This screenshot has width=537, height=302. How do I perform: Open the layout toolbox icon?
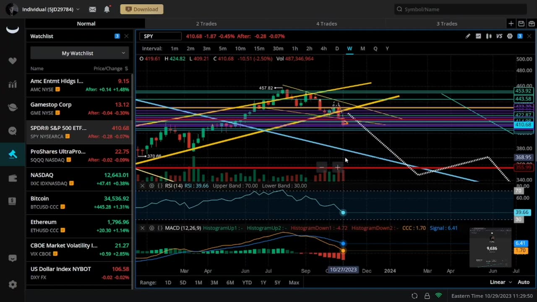click(x=531, y=23)
